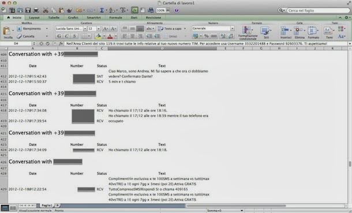Click the Inserisci cells button
This screenshot has width=352, height=213.
point(286,32)
